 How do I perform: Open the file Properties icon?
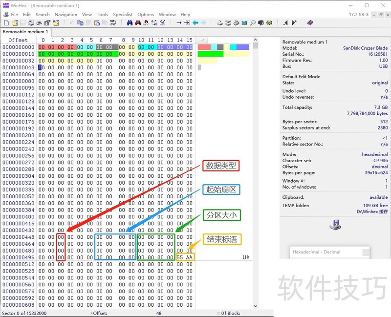[48, 23]
